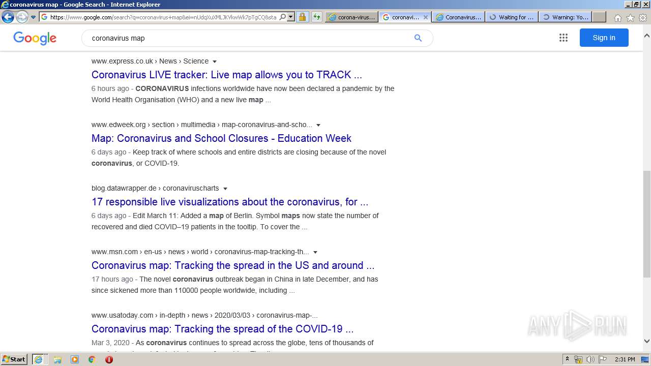This screenshot has height=366, width=651.
Task: Expand options arrow for msn.com result
Action: coord(315,252)
